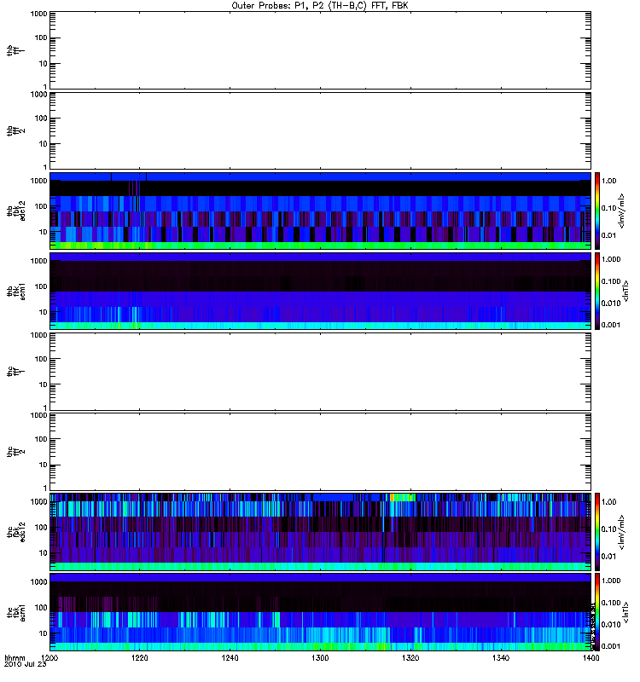Click the '0.010' tick on thc scm1 color bar
The height and width of the screenshot is (682, 640).
click(611, 625)
